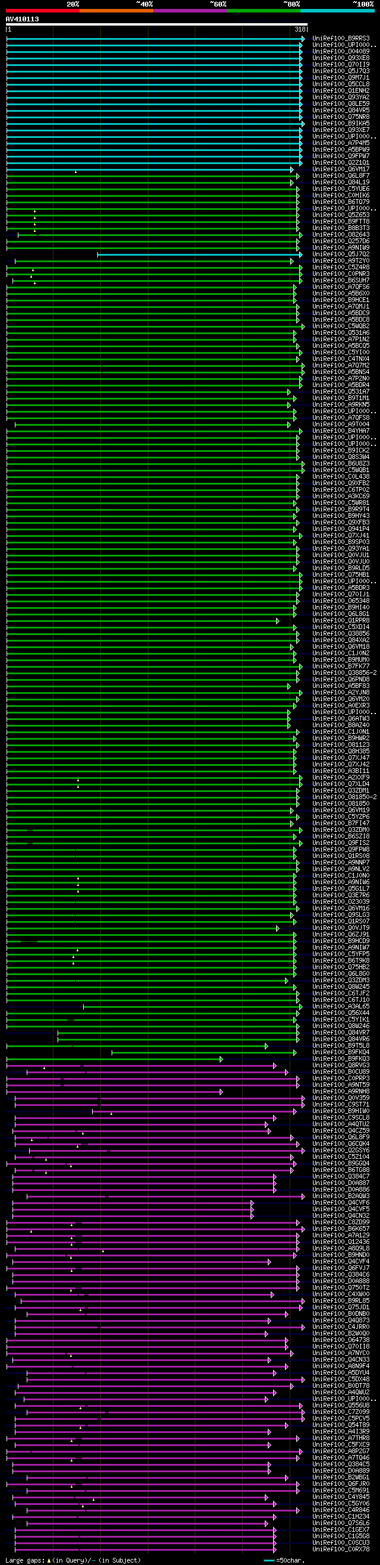The height and width of the screenshot is (1565, 380).
Task: Click the UniRef100_A3BI11 label
Action: pos(341,771)
